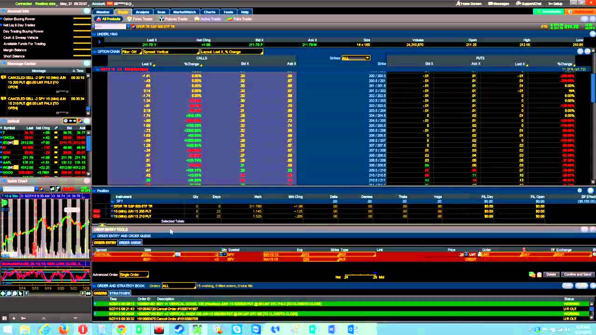The width and height of the screenshot is (596, 335).
Task: Open the Spread: Vertical dropdown
Action: [170, 52]
